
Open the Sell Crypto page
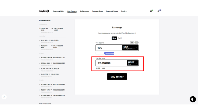pos(84,11)
